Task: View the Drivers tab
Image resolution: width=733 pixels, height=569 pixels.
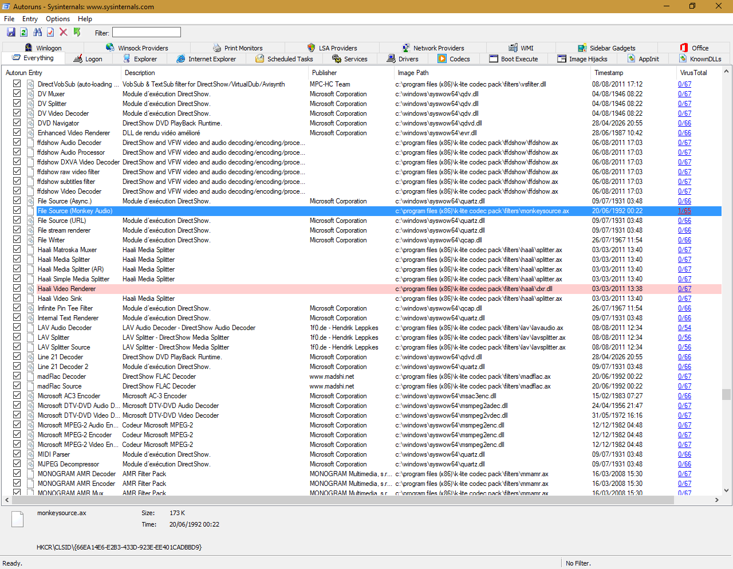Action: coord(403,59)
